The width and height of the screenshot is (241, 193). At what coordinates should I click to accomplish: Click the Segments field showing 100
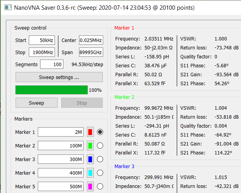[x=52, y=64]
